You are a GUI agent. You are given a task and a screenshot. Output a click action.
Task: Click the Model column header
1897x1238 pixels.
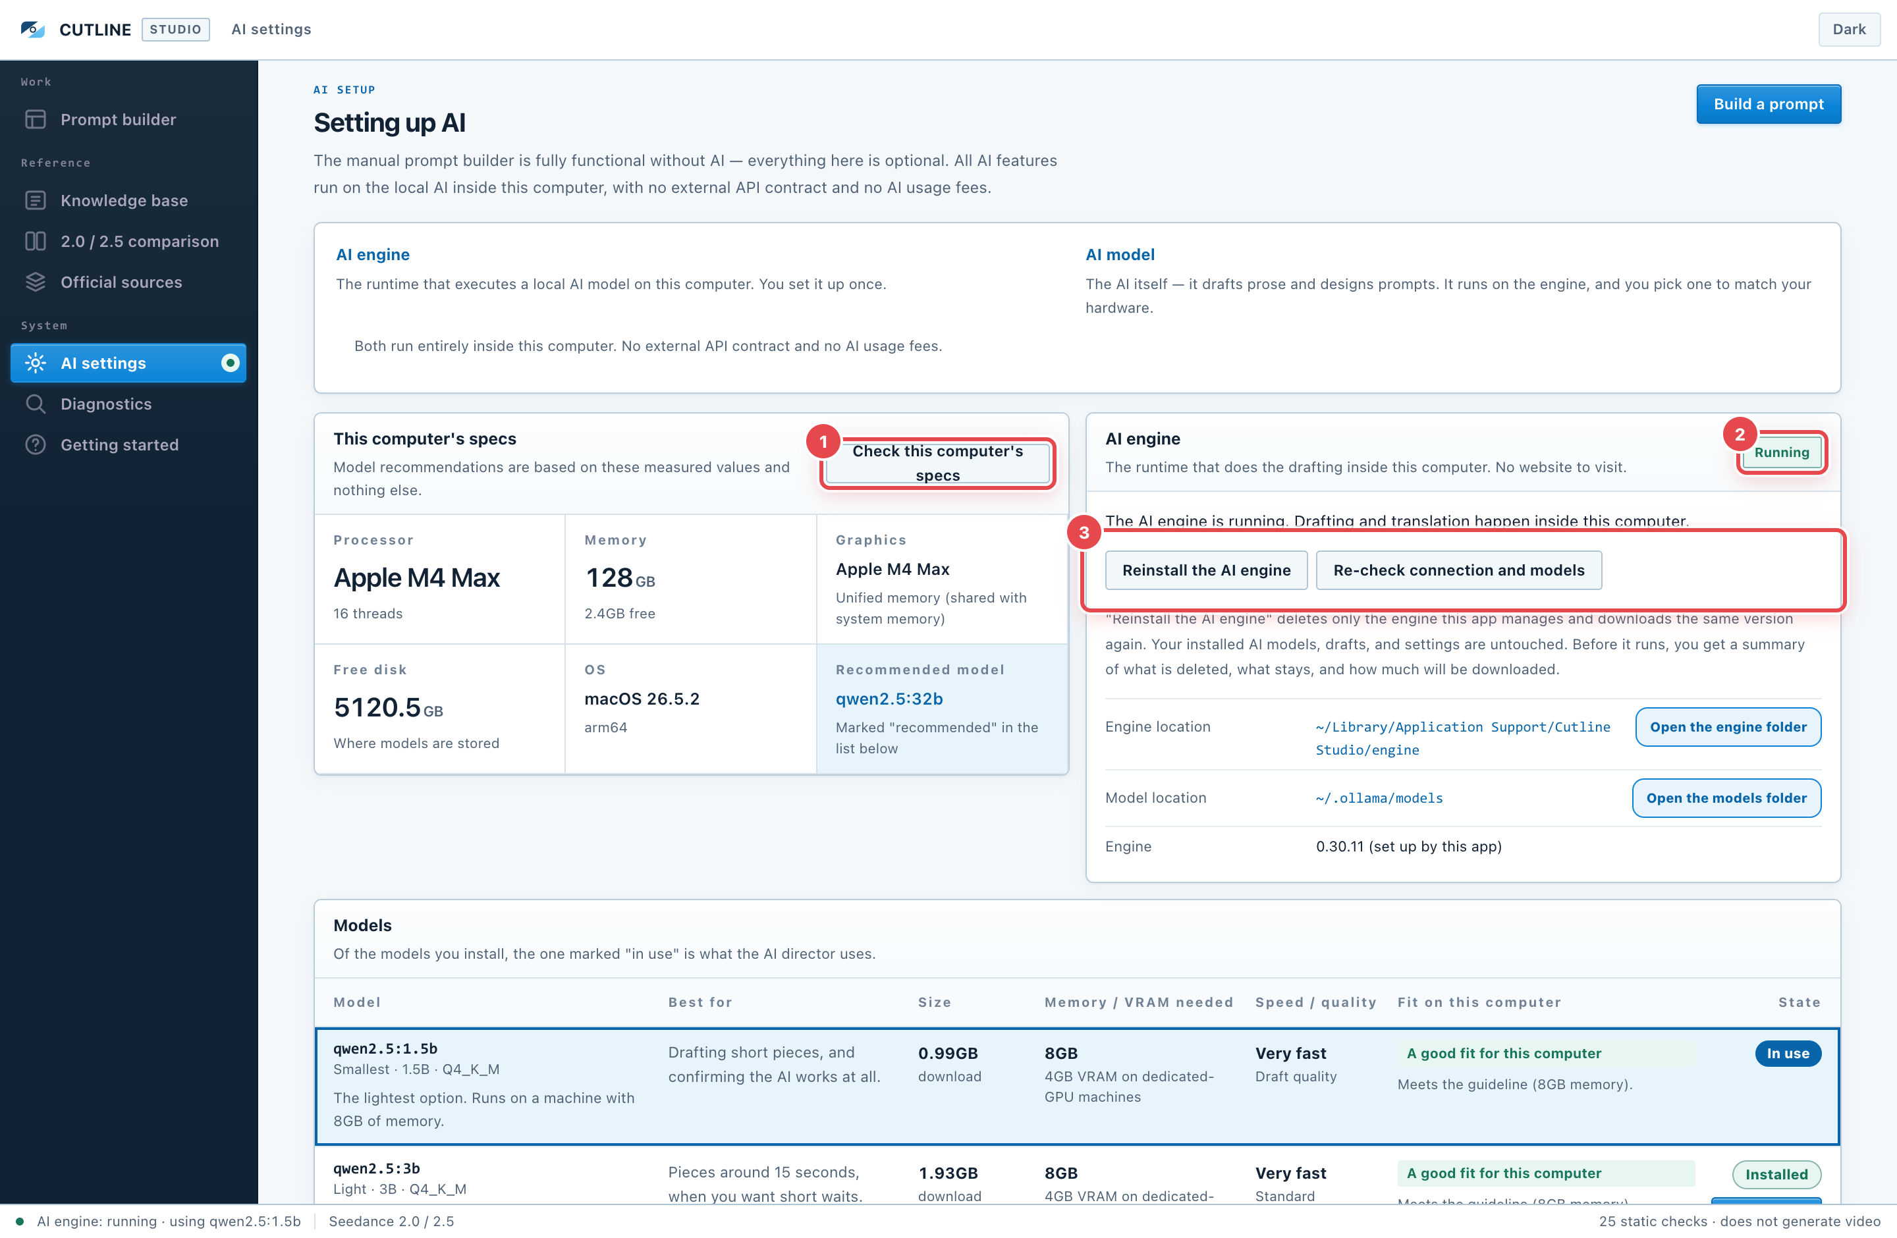coord(356,1002)
